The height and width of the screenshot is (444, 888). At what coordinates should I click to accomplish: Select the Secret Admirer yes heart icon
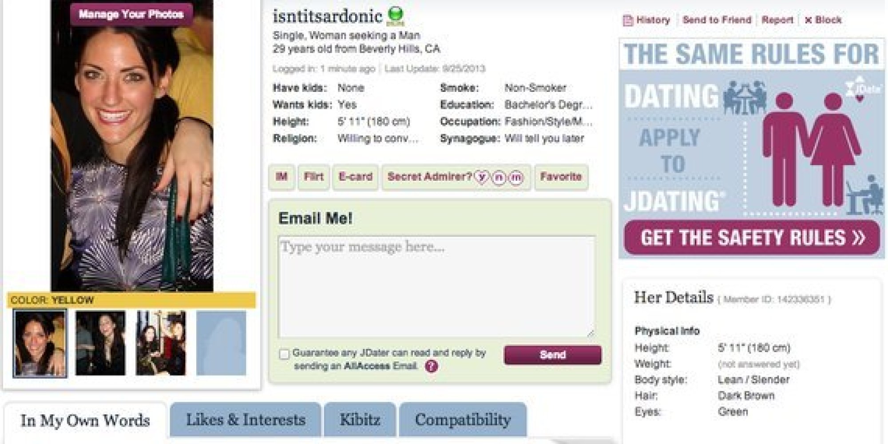click(x=481, y=177)
